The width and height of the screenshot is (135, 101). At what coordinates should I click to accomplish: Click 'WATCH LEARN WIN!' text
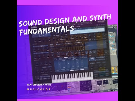click(x=39, y=85)
